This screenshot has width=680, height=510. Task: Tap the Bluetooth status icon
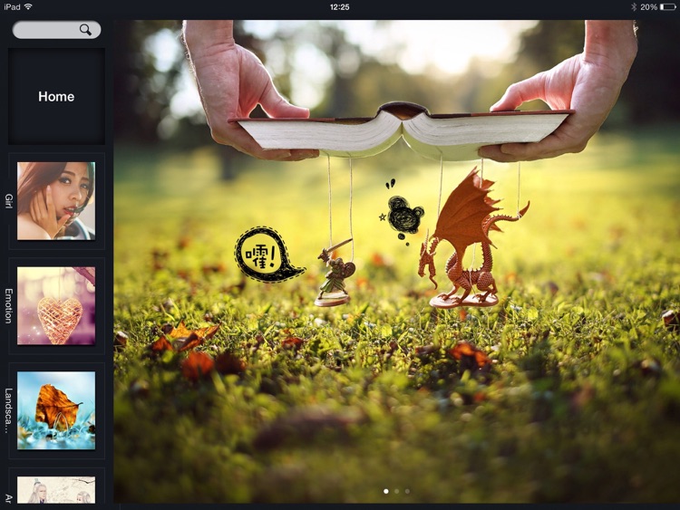point(633,7)
